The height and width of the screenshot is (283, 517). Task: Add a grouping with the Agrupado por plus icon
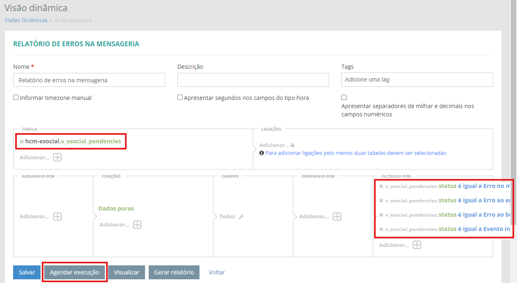[x=57, y=216]
